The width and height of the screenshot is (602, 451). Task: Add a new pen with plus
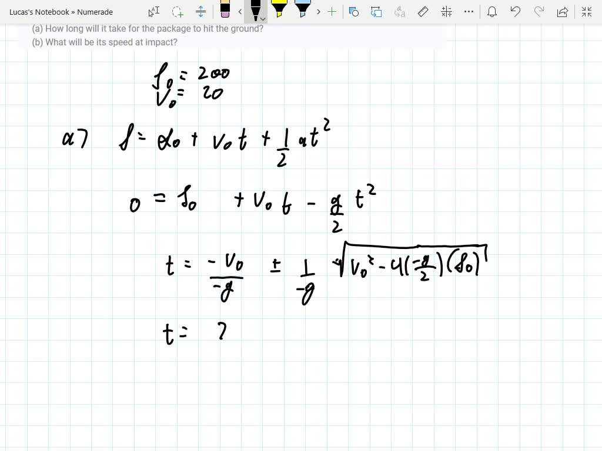pos(332,12)
